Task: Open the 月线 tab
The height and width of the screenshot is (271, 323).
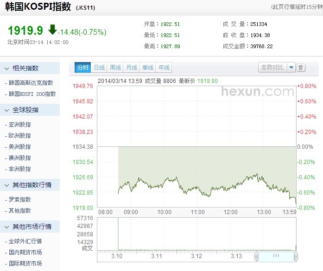Action: (132, 67)
